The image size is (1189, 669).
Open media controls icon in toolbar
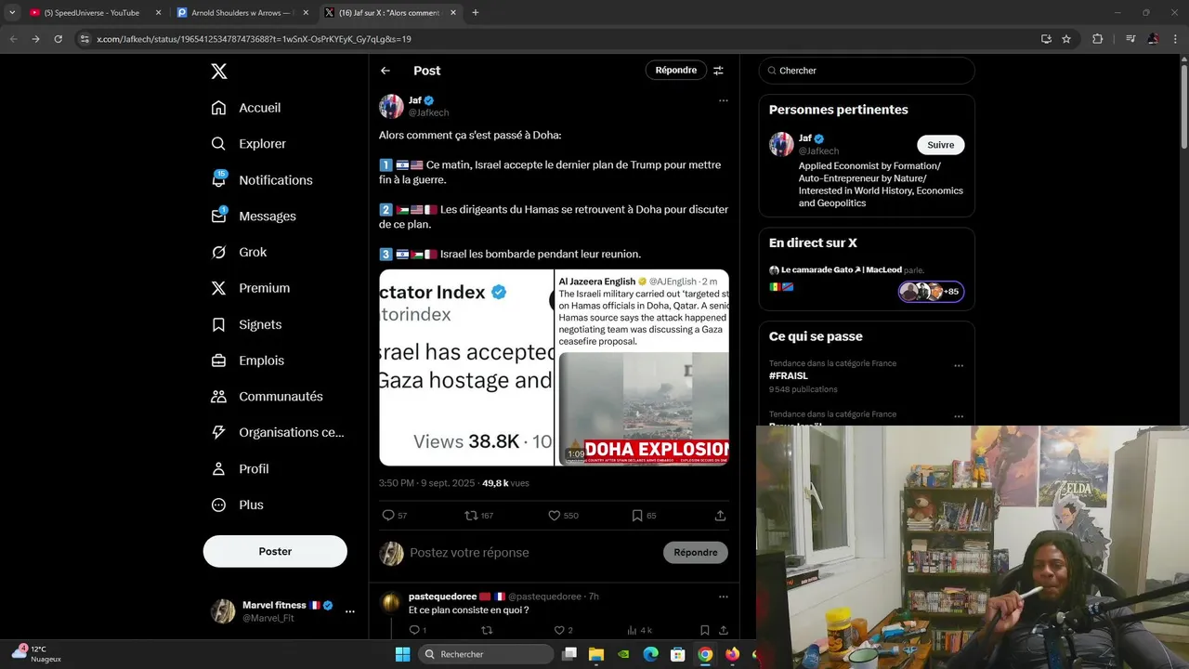click(x=1130, y=39)
